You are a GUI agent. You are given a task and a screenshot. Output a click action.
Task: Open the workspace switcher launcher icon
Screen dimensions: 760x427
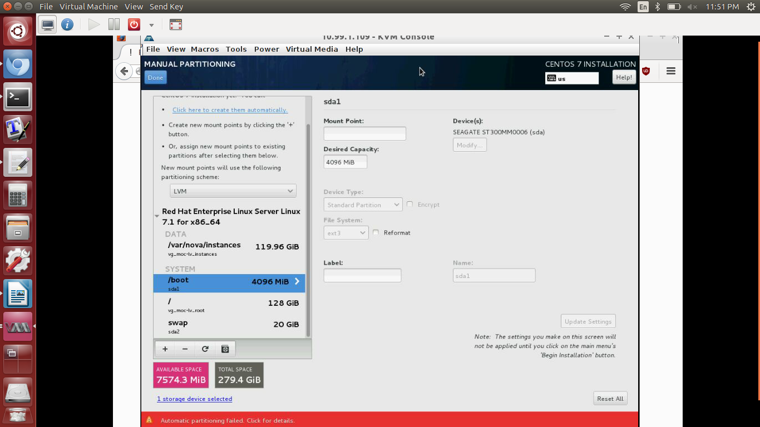(x=18, y=359)
